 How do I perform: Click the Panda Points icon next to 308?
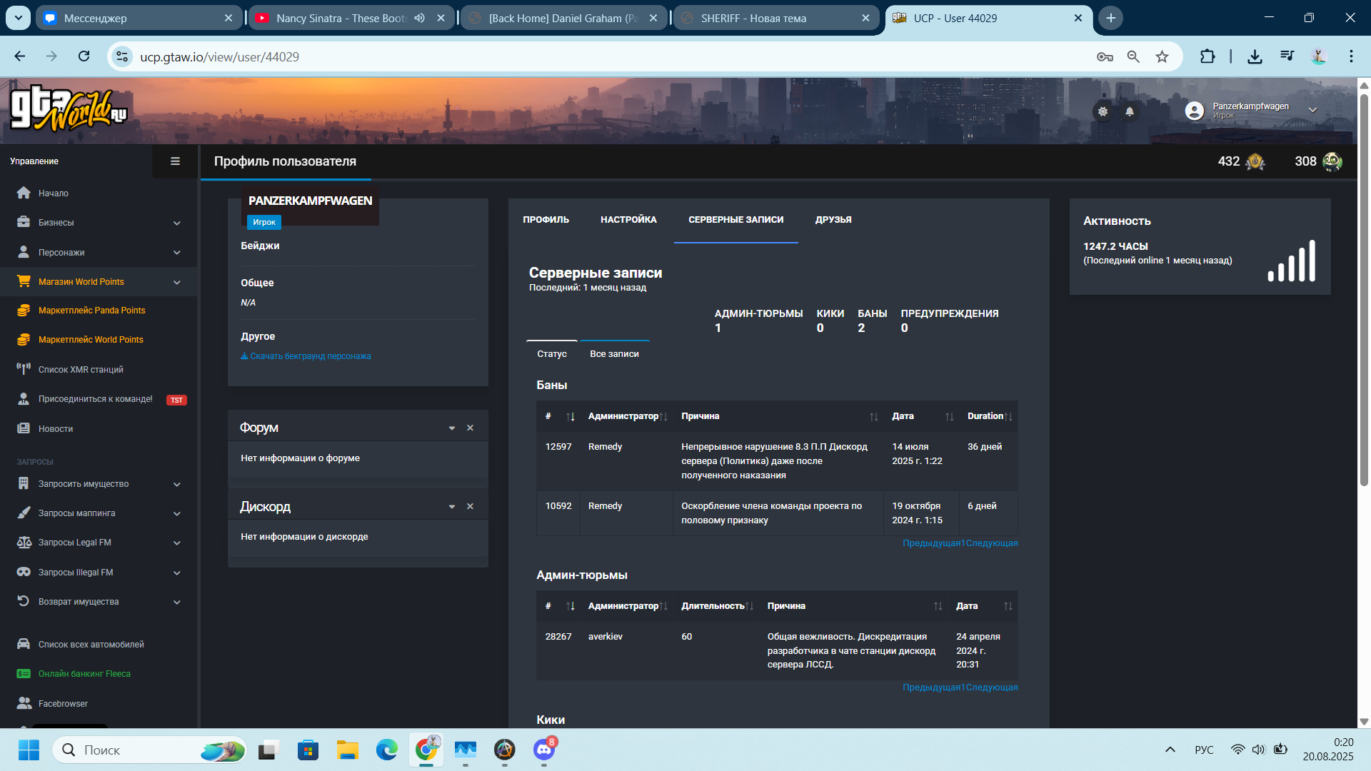point(1332,161)
